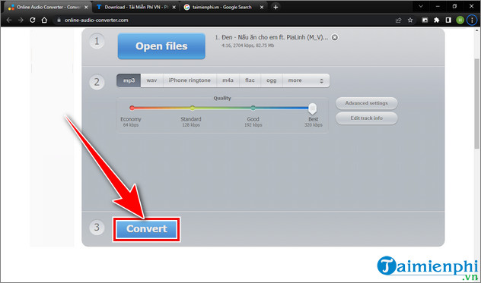
Task: Open new tab with plus button
Action: point(276,7)
